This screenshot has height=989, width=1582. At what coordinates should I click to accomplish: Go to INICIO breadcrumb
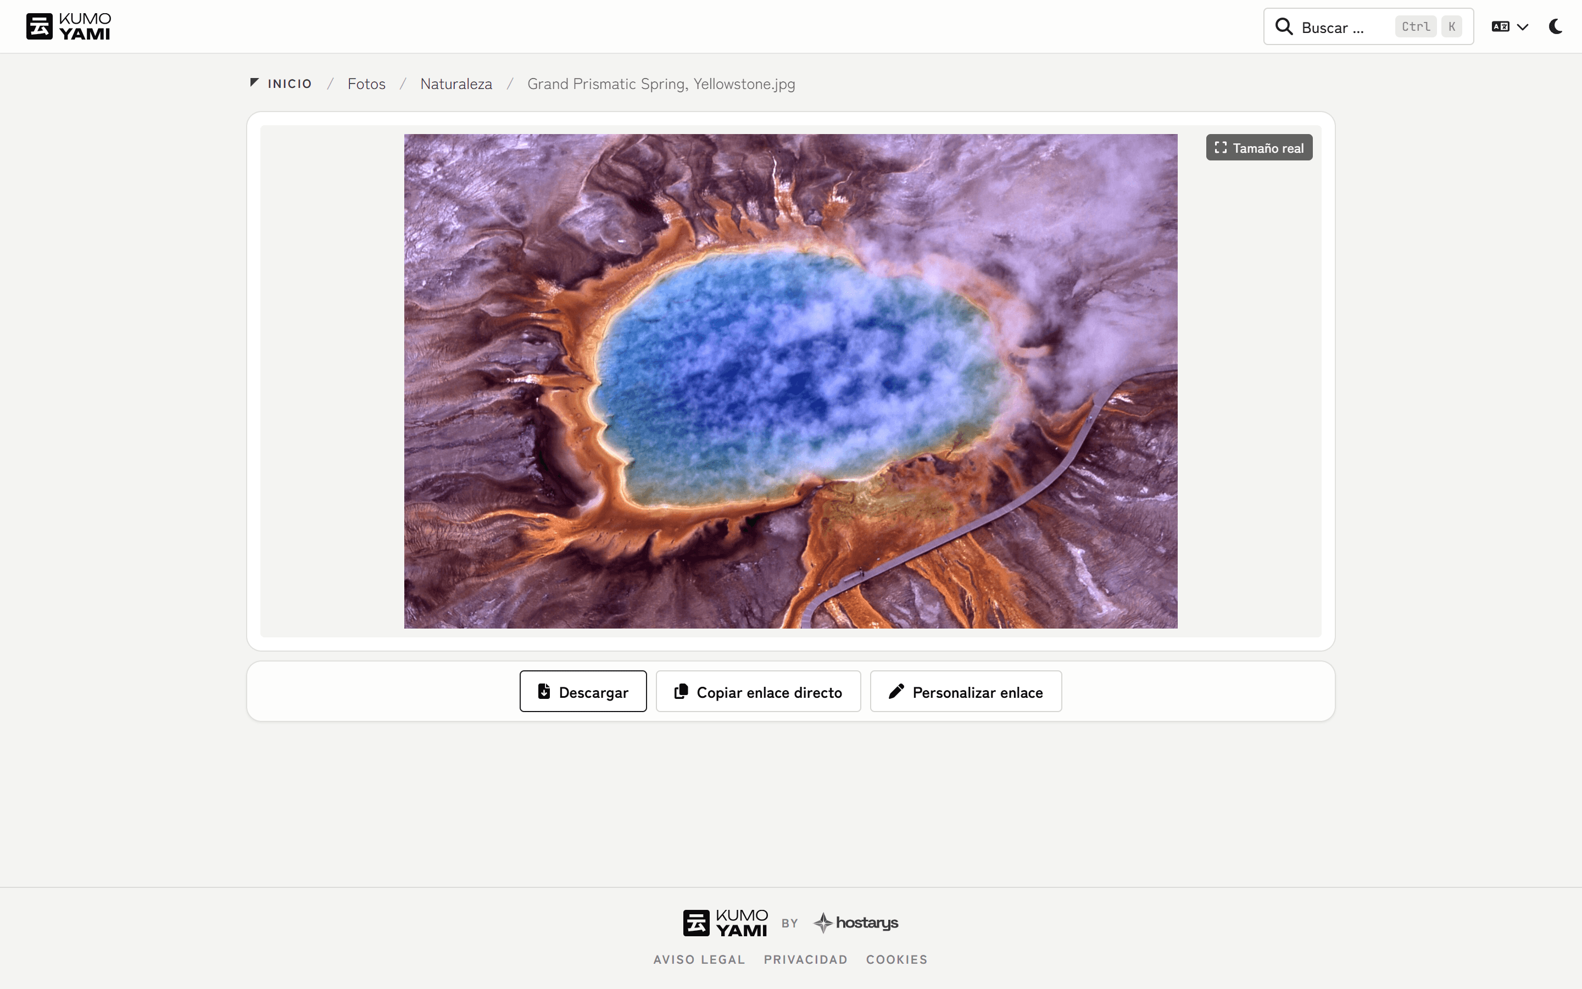(281, 84)
